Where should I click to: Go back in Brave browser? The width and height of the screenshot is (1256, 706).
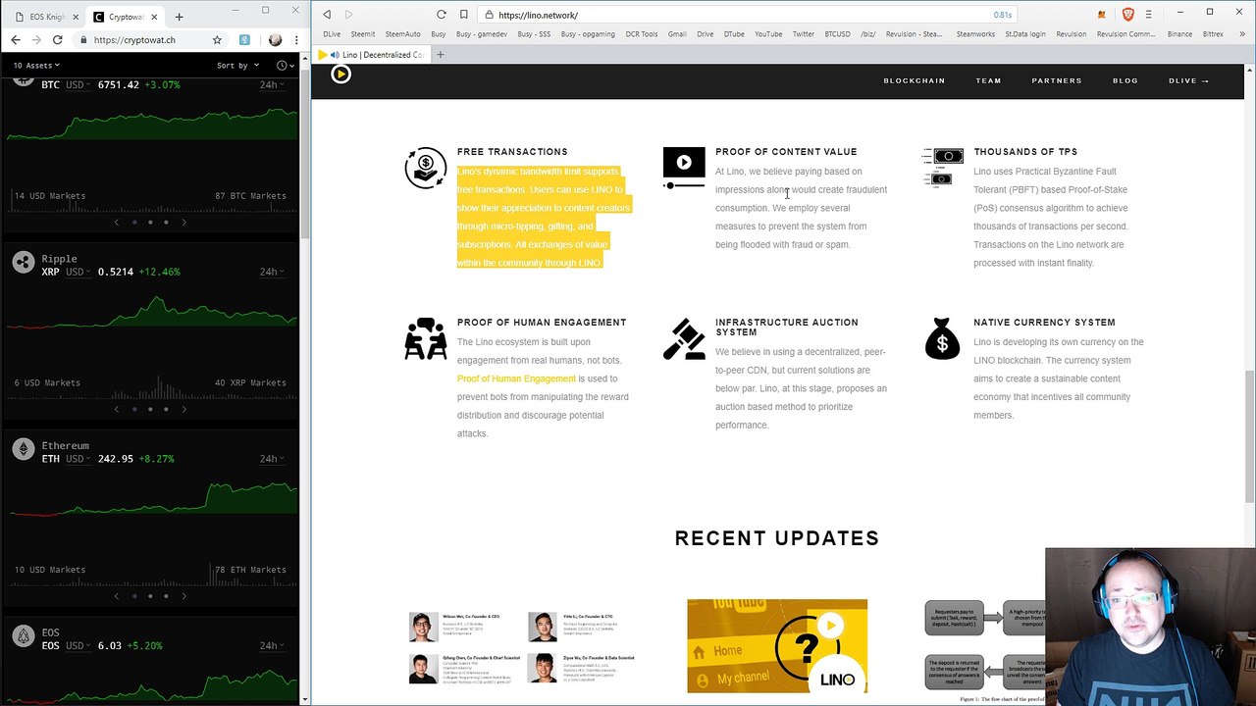coord(327,15)
